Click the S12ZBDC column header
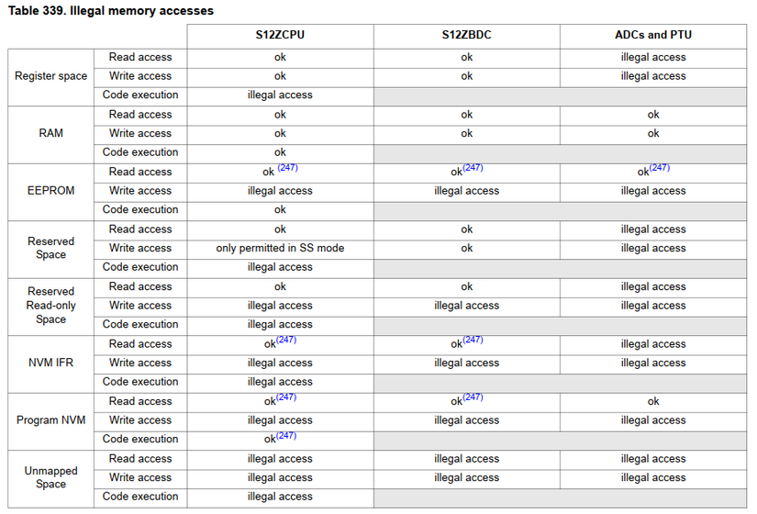 coord(466,36)
